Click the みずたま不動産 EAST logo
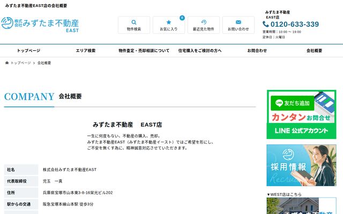The width and height of the screenshot is (343, 214). point(40,25)
